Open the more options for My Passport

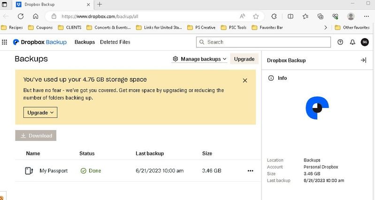pos(251,171)
